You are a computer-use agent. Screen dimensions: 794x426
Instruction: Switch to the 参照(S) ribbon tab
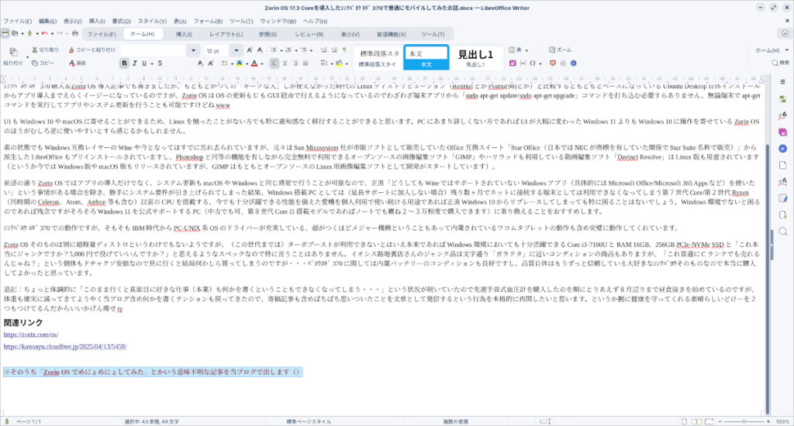coord(268,34)
